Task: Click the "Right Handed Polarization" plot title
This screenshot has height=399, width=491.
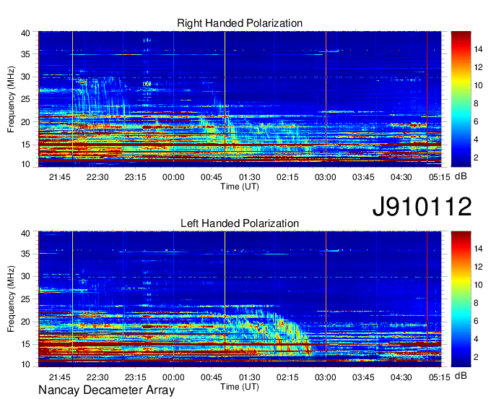Action: (x=240, y=23)
